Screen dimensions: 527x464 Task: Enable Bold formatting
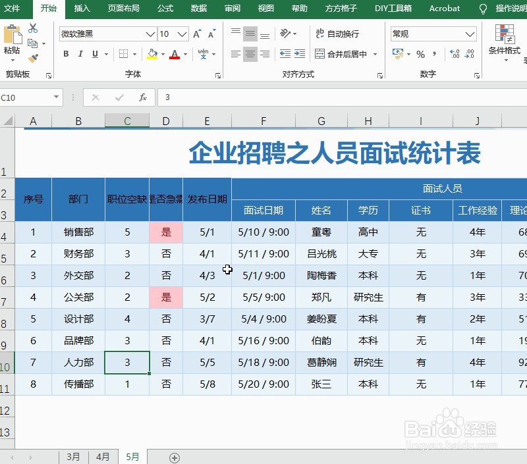click(x=65, y=53)
